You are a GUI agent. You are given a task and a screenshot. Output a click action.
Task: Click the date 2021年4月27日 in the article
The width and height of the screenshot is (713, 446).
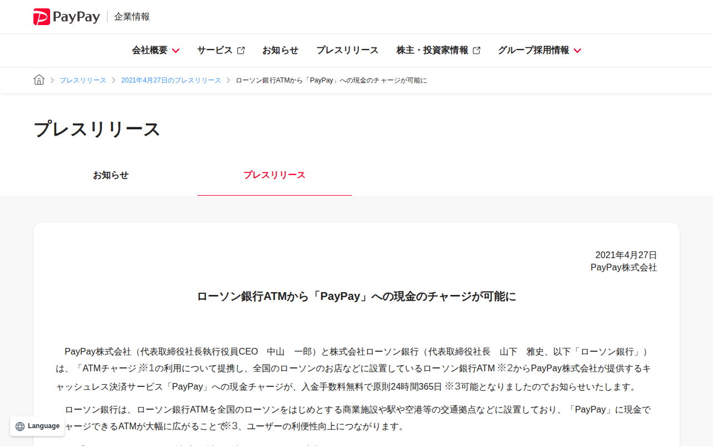point(626,255)
